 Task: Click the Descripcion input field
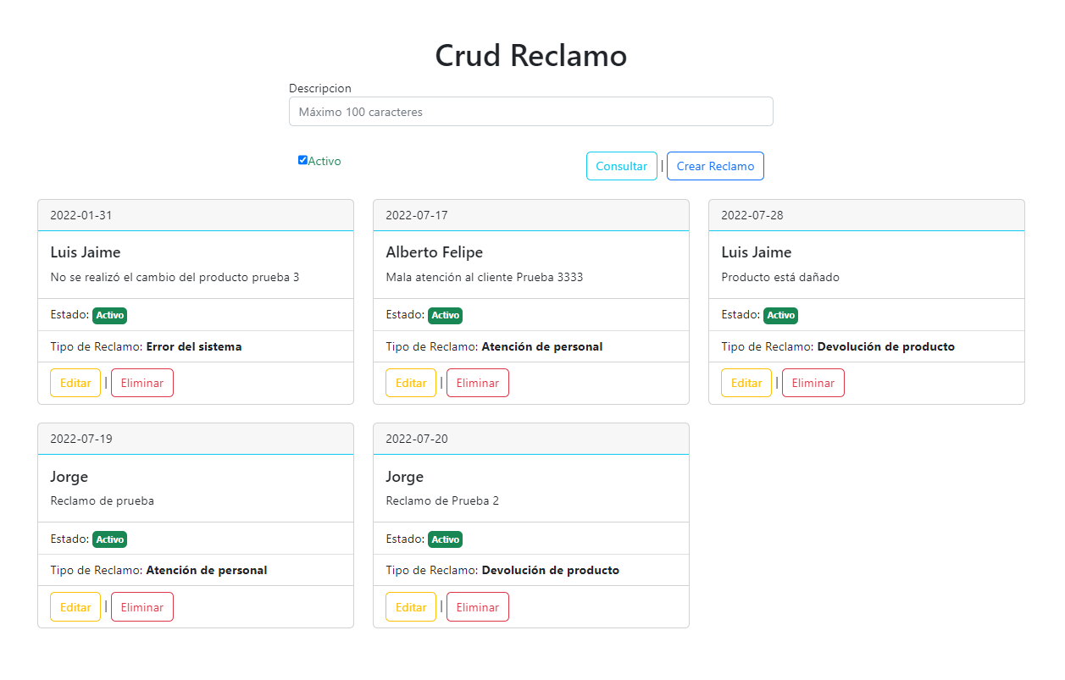[x=531, y=111]
